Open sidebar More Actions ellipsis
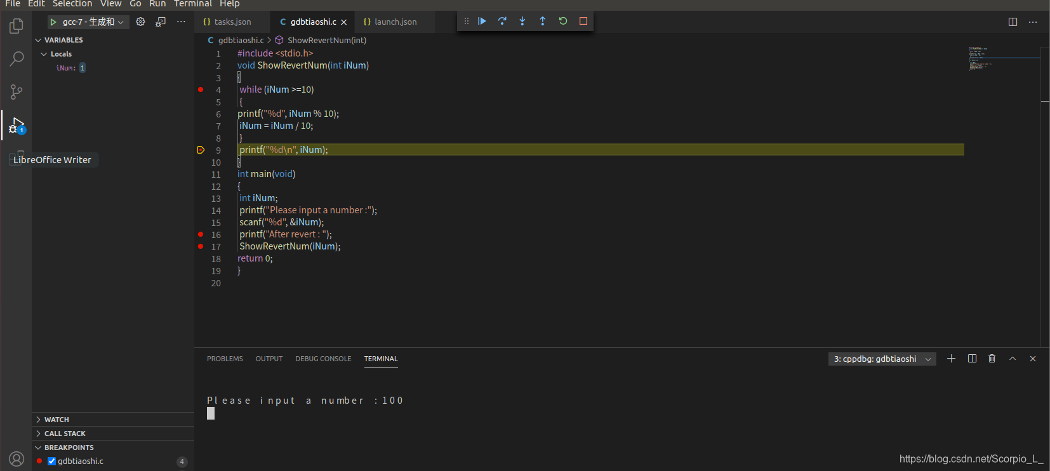The height and width of the screenshot is (471, 1050). click(181, 22)
